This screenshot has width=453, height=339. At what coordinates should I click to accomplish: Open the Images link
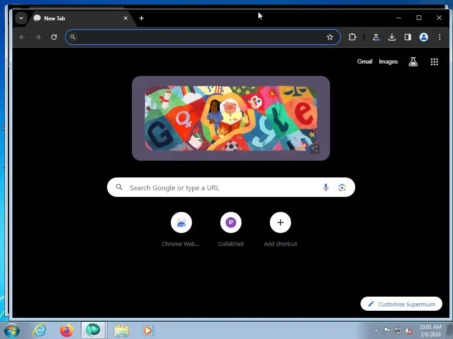388,62
